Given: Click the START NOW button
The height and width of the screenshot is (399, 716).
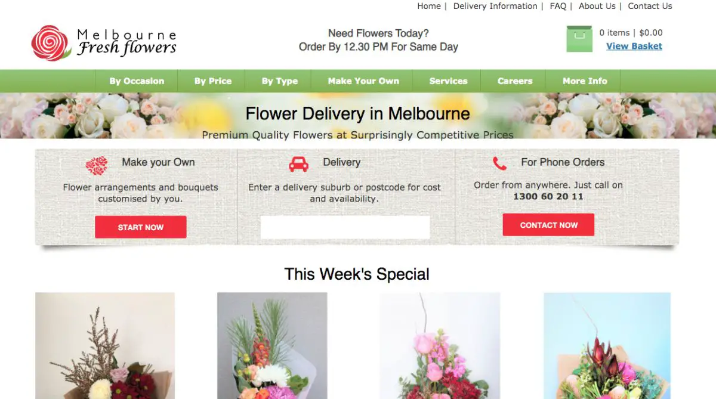Looking at the screenshot, I should [x=141, y=227].
